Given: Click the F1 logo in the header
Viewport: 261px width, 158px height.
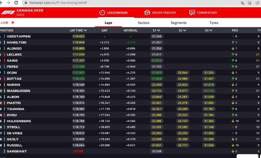Looking at the screenshot, I should pos(8,13).
